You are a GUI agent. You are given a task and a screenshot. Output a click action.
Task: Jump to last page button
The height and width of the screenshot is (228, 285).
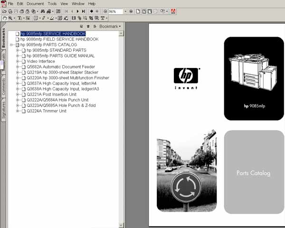84,11
